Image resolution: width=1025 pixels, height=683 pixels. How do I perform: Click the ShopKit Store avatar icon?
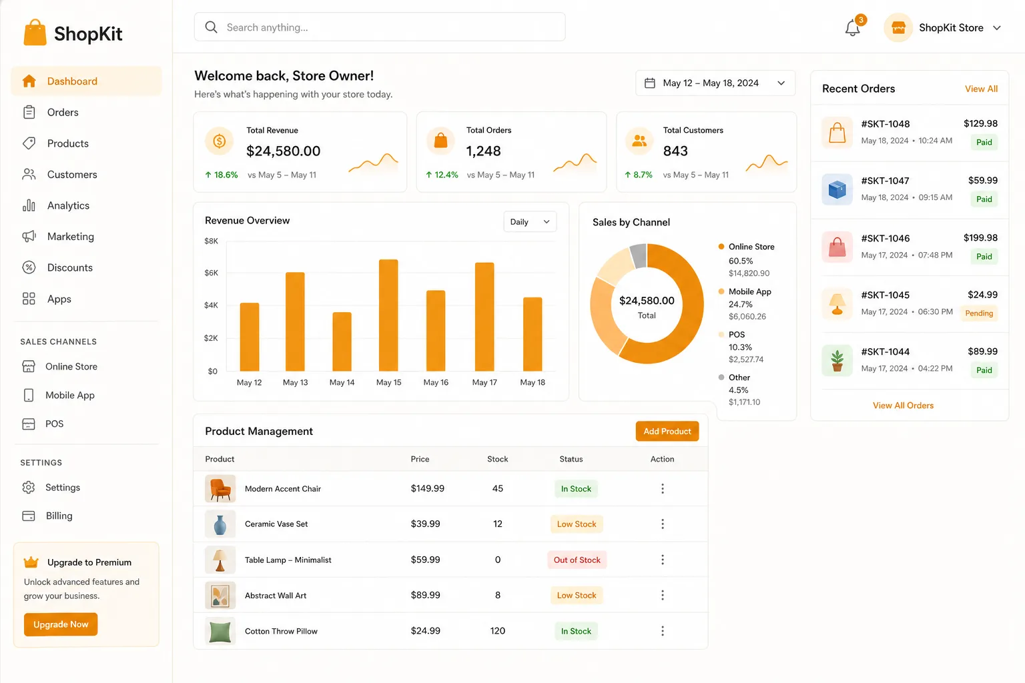898,28
